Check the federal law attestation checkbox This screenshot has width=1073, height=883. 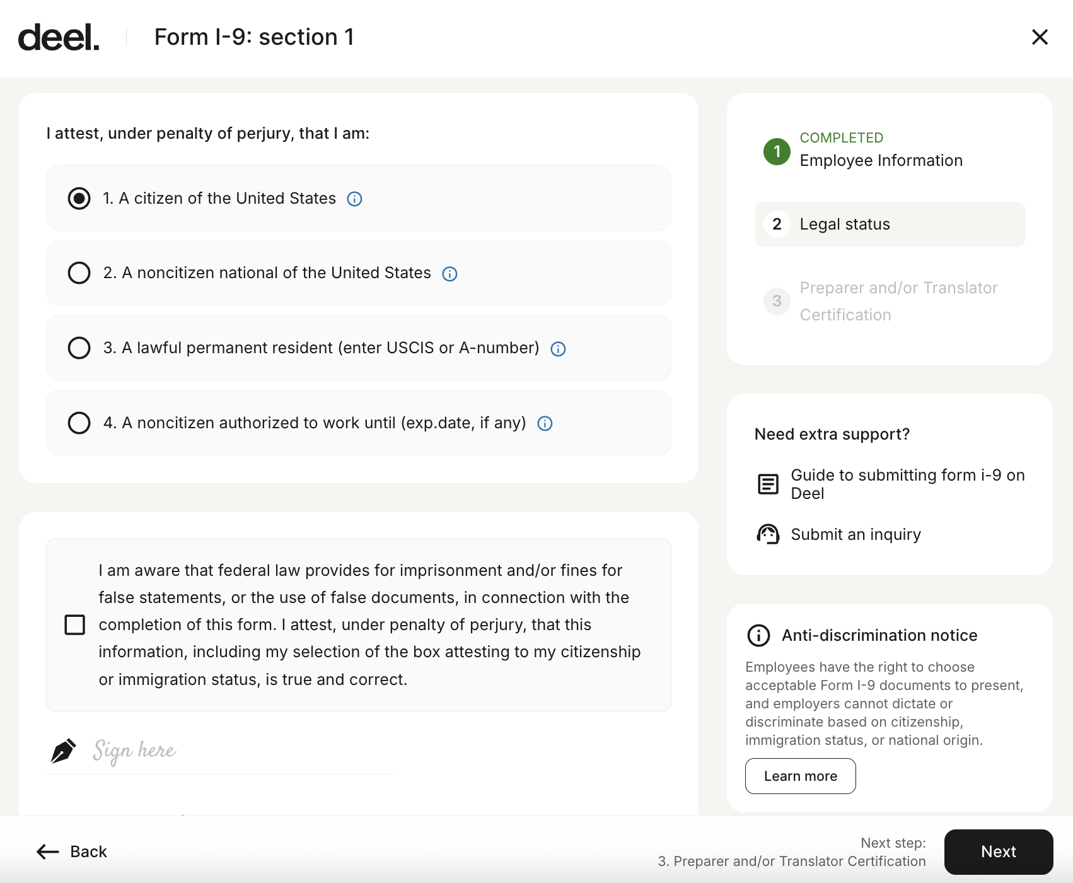click(75, 625)
